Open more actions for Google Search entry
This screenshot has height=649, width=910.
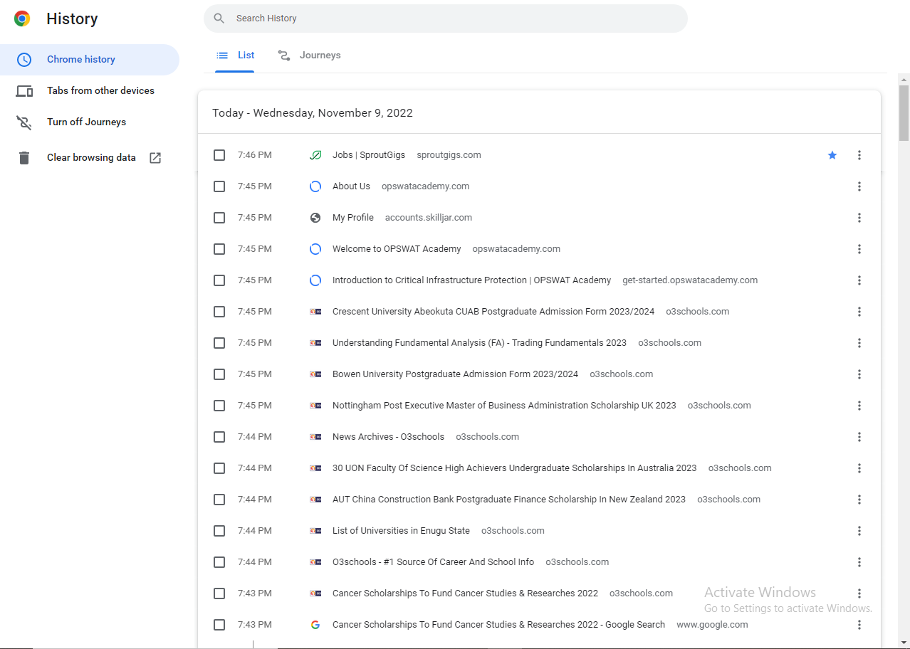coord(859,625)
